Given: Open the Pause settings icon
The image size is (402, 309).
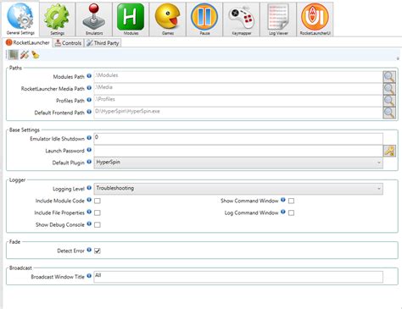Looking at the screenshot, I should pos(204,19).
